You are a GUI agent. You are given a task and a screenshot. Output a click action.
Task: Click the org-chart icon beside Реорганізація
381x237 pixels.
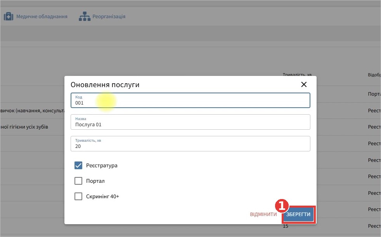click(x=85, y=17)
